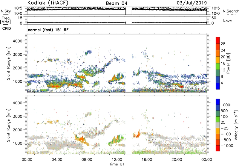This screenshot has width=239, height=166.
Task: Click the '20:00' time tick label
Action: click(x=177, y=160)
